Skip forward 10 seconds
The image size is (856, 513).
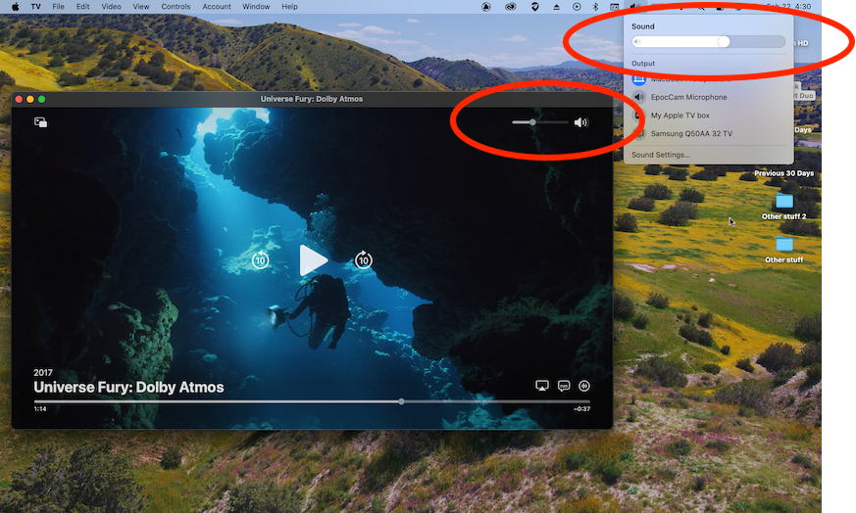tap(364, 260)
